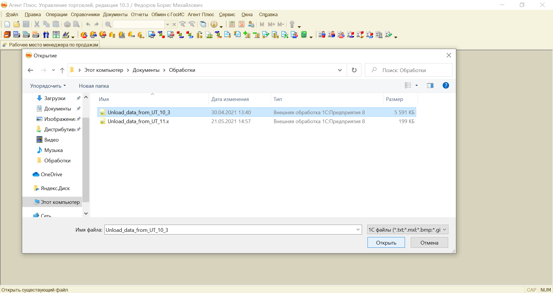Select Музыка in the navigation pane
Image resolution: width=553 pixels, height=293 pixels.
click(x=53, y=150)
